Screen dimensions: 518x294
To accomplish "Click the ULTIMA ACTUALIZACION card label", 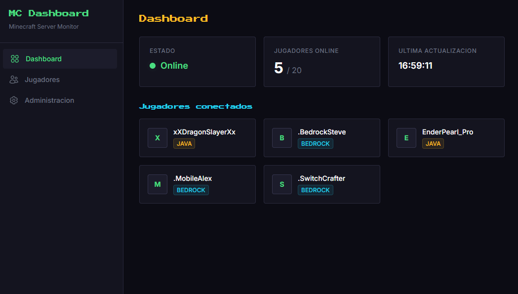I will coord(438,50).
